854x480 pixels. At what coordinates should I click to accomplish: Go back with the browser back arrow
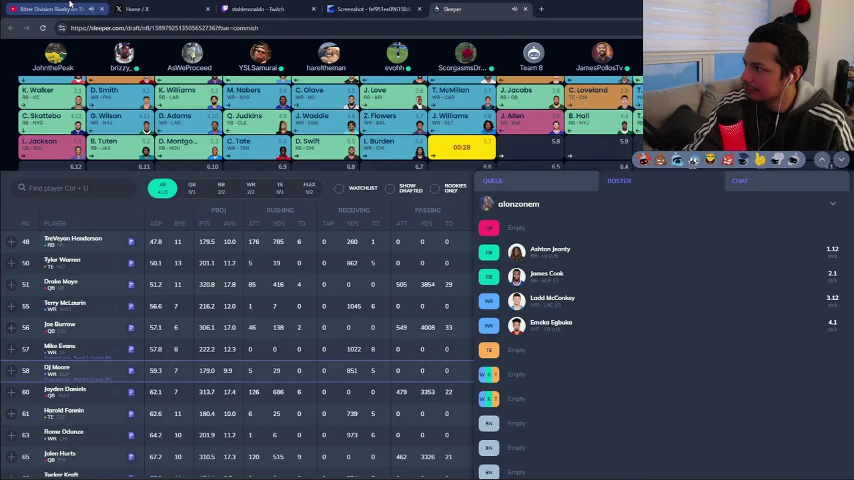pos(11,28)
